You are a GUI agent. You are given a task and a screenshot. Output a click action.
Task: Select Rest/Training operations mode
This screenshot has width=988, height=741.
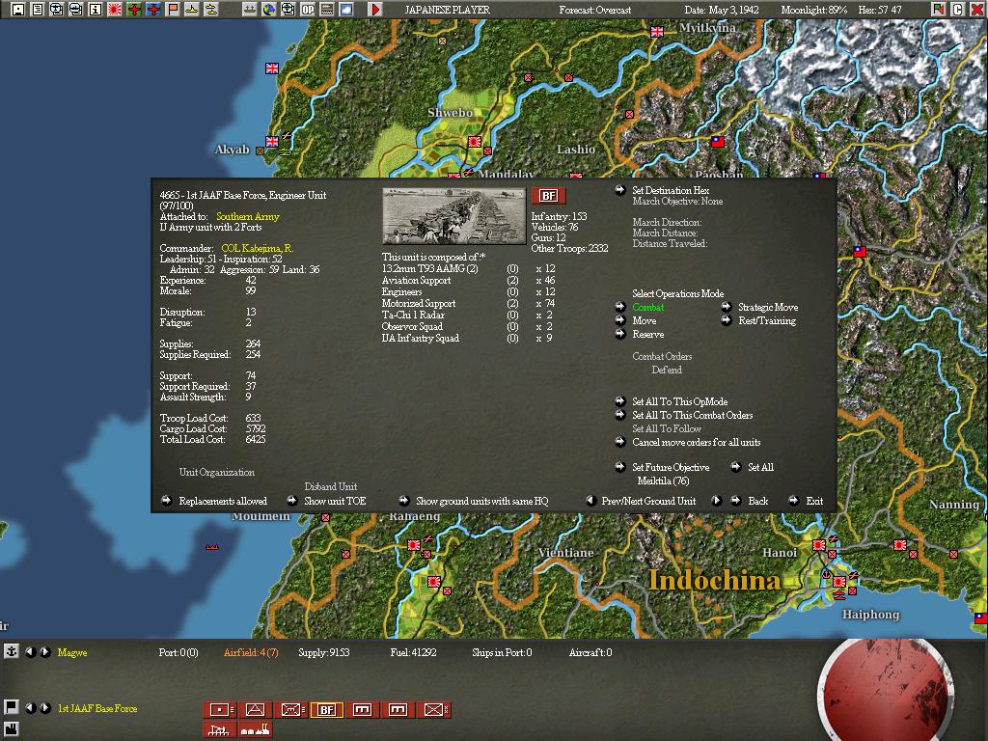click(767, 320)
